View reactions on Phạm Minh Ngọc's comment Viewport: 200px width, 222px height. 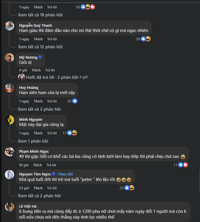click(183, 165)
